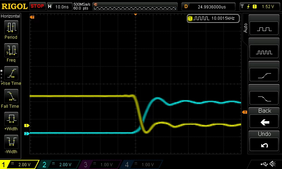Click the red STOP status indicator

click(37, 6)
